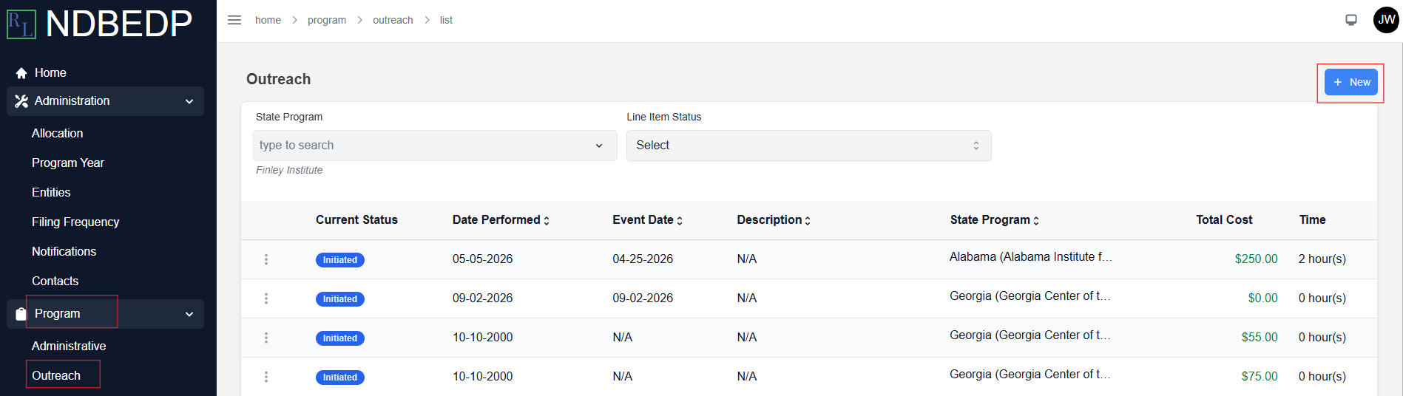Click Current Status column header
1403x396 pixels.
356,220
